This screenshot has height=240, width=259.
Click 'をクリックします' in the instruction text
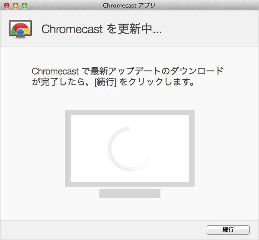pyautogui.click(x=154, y=82)
